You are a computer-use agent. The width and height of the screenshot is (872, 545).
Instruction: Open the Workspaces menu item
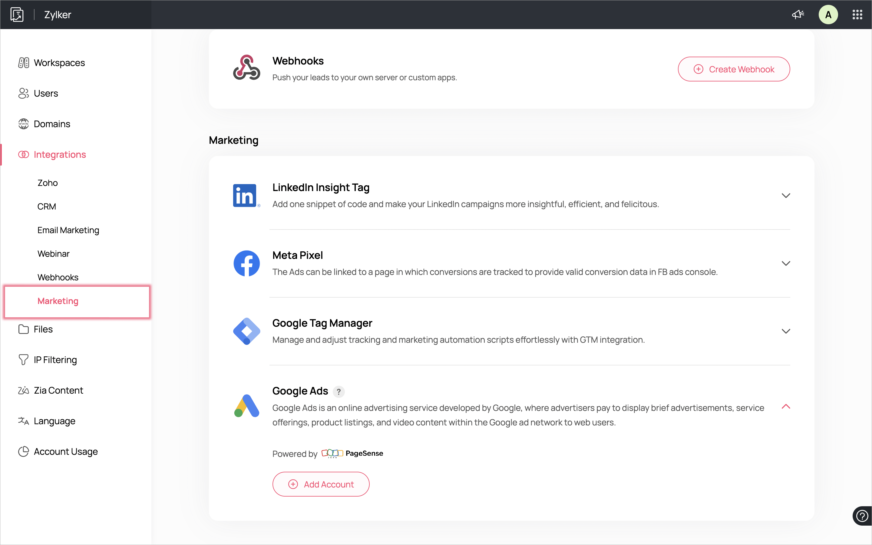(x=59, y=63)
